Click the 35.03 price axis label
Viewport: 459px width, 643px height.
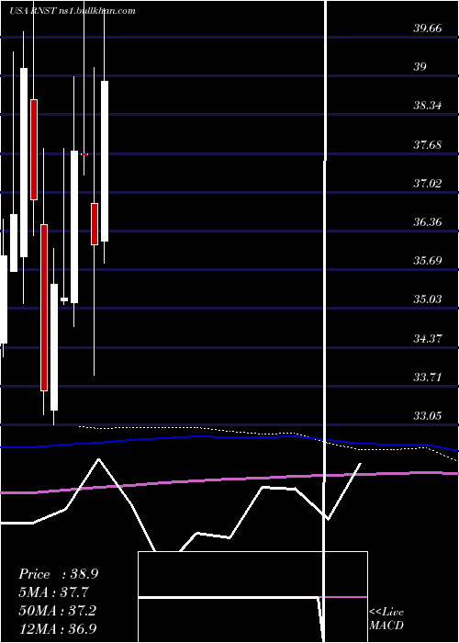[428, 299]
